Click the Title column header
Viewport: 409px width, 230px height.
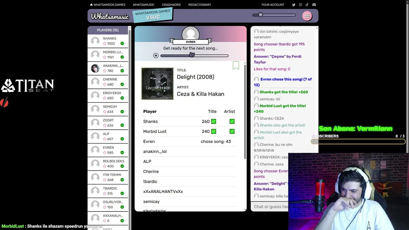tap(212, 111)
